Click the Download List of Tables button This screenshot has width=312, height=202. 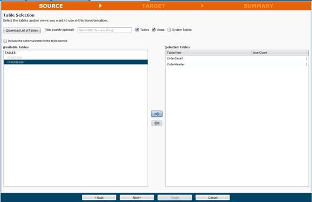point(22,30)
